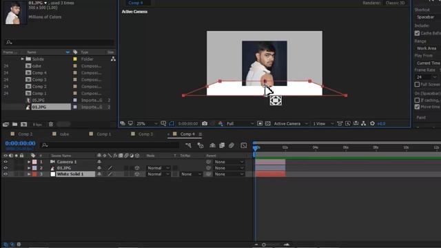Toggle the 3D layer switch for White Solid 1

click(137, 174)
